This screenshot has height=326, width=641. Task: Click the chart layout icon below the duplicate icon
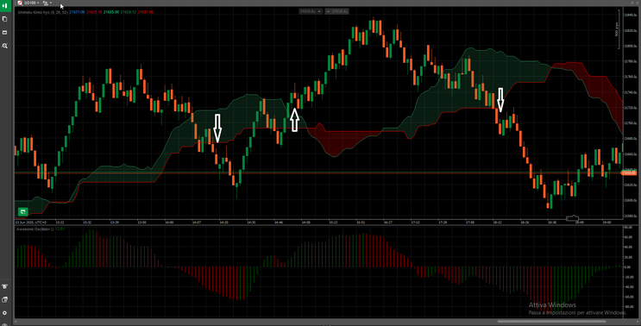5,32
